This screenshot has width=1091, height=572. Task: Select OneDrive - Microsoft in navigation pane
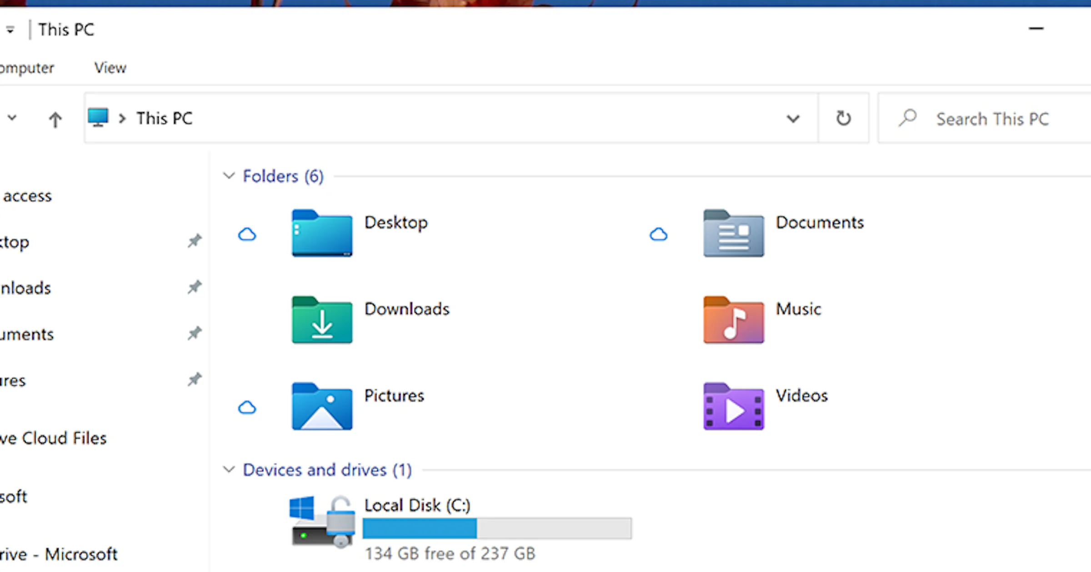[59, 554]
